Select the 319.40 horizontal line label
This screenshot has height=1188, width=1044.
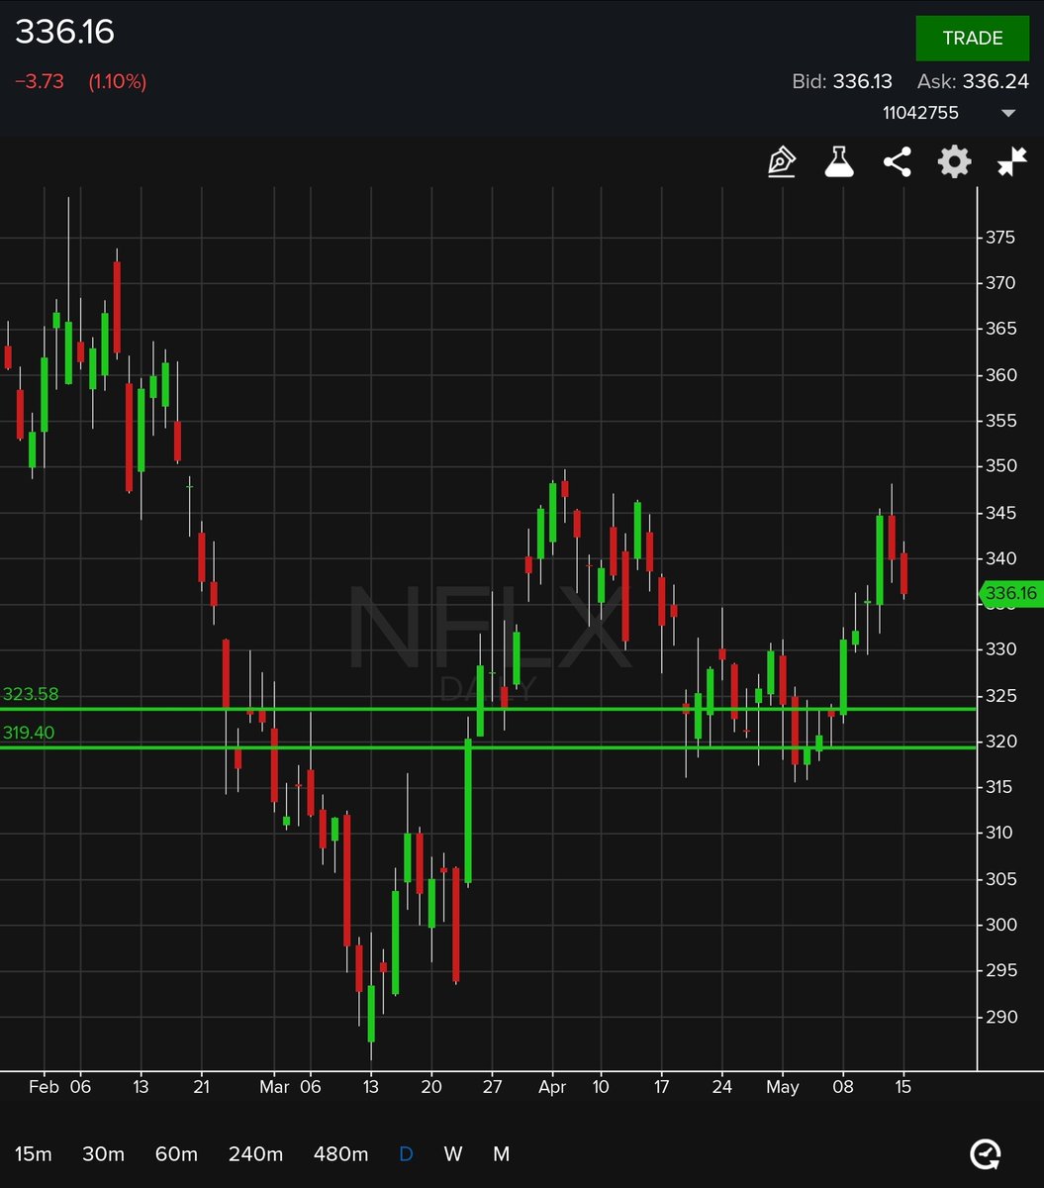[x=29, y=733]
